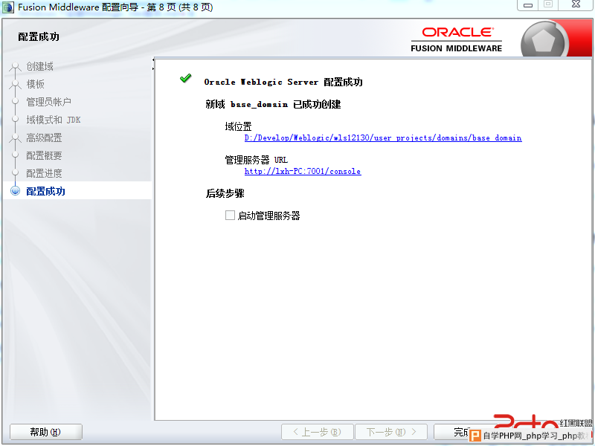Click the blue dot icon beside 配置成功
Screen dimensions: 595x446
15,190
